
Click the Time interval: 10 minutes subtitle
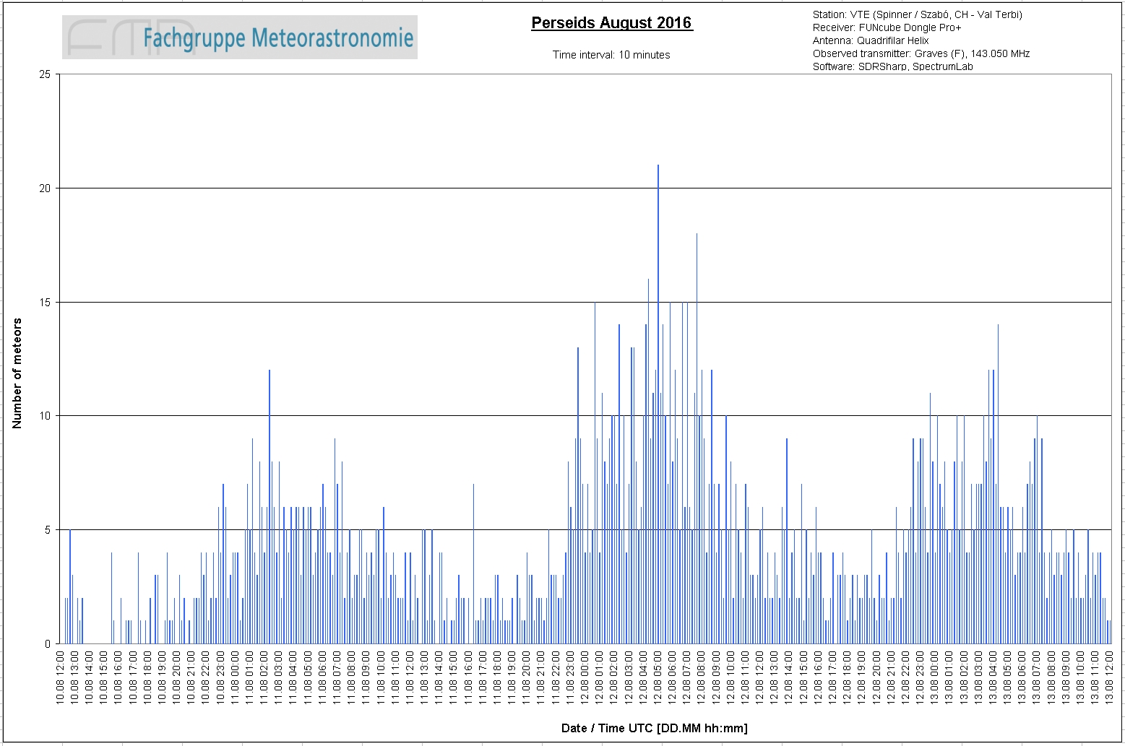coord(611,55)
